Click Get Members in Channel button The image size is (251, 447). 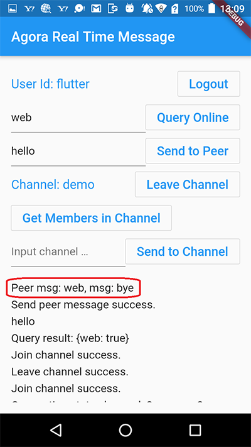point(92,218)
